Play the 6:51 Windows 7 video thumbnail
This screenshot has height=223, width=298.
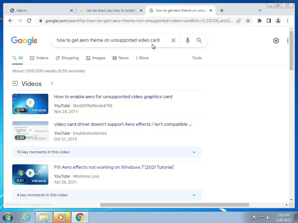[x=30, y=175]
